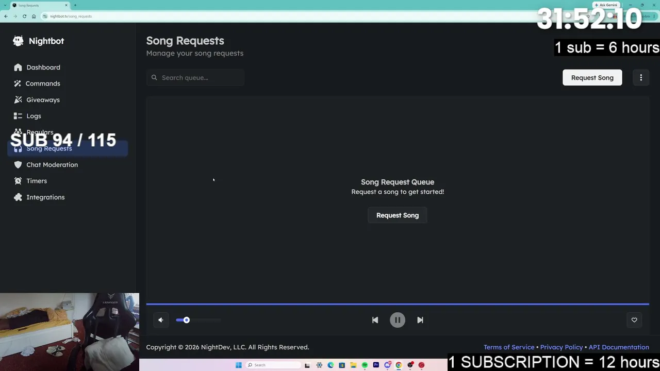Click the heart favorite icon
660x371 pixels.
click(x=634, y=320)
